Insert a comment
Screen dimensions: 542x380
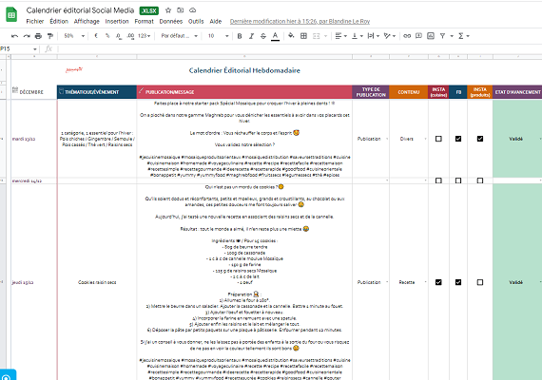418,36
